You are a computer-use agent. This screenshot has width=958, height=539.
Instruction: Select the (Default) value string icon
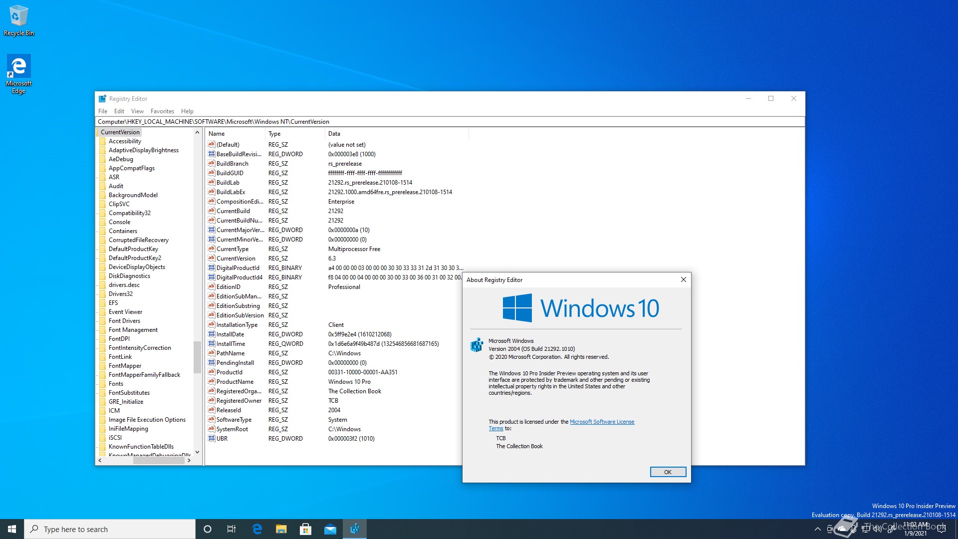click(212, 145)
